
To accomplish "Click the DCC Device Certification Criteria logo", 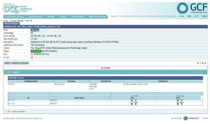I will pos(18,9).
